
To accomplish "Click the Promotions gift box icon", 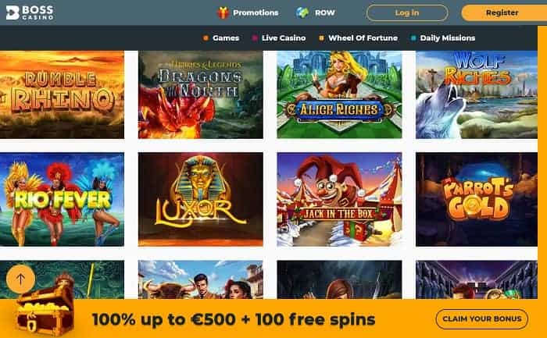I will click(x=223, y=13).
